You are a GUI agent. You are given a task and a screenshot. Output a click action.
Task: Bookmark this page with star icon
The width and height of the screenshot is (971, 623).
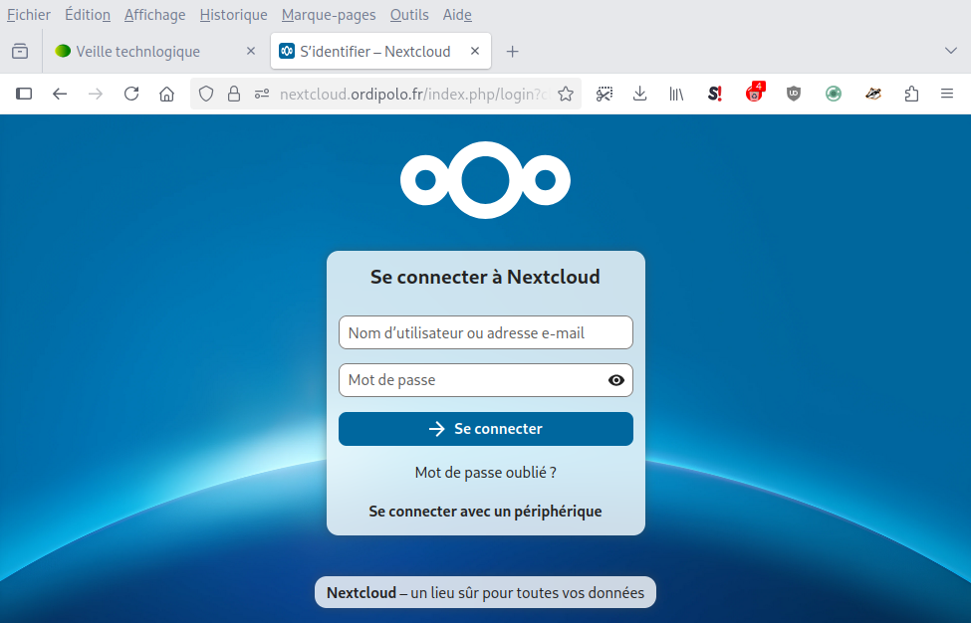point(566,94)
